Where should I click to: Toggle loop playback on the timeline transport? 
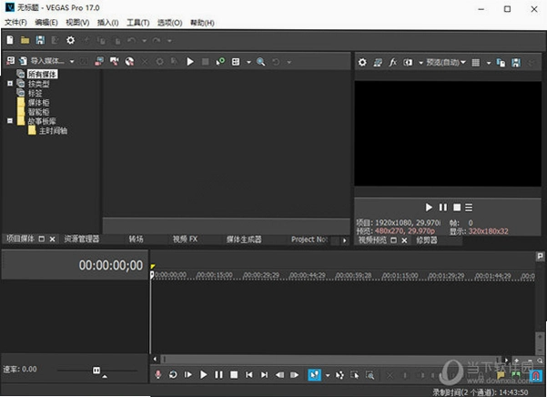tap(173, 374)
